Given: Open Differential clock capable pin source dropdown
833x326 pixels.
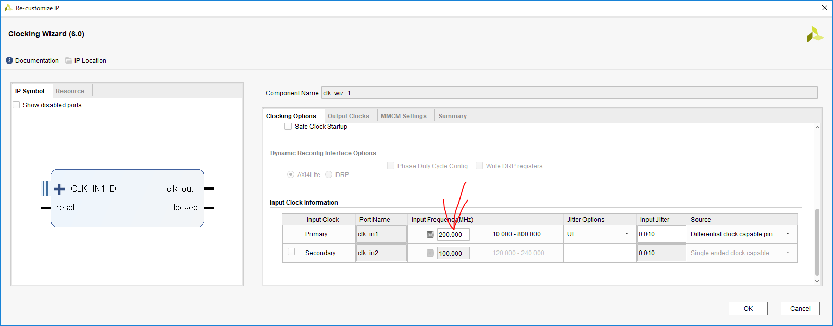Looking at the screenshot, I should [x=788, y=234].
